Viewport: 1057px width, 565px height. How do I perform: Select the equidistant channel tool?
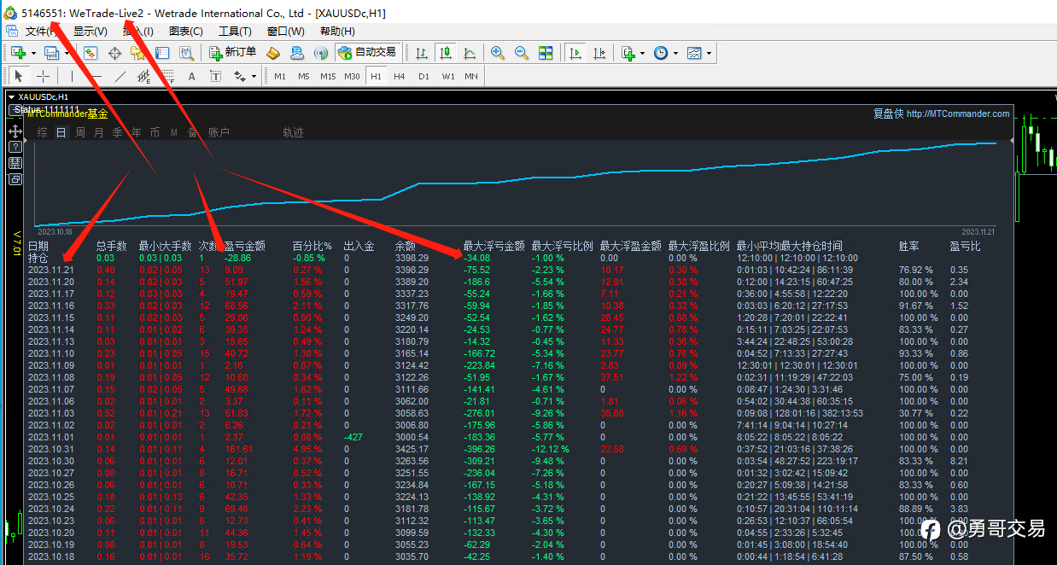pos(143,76)
